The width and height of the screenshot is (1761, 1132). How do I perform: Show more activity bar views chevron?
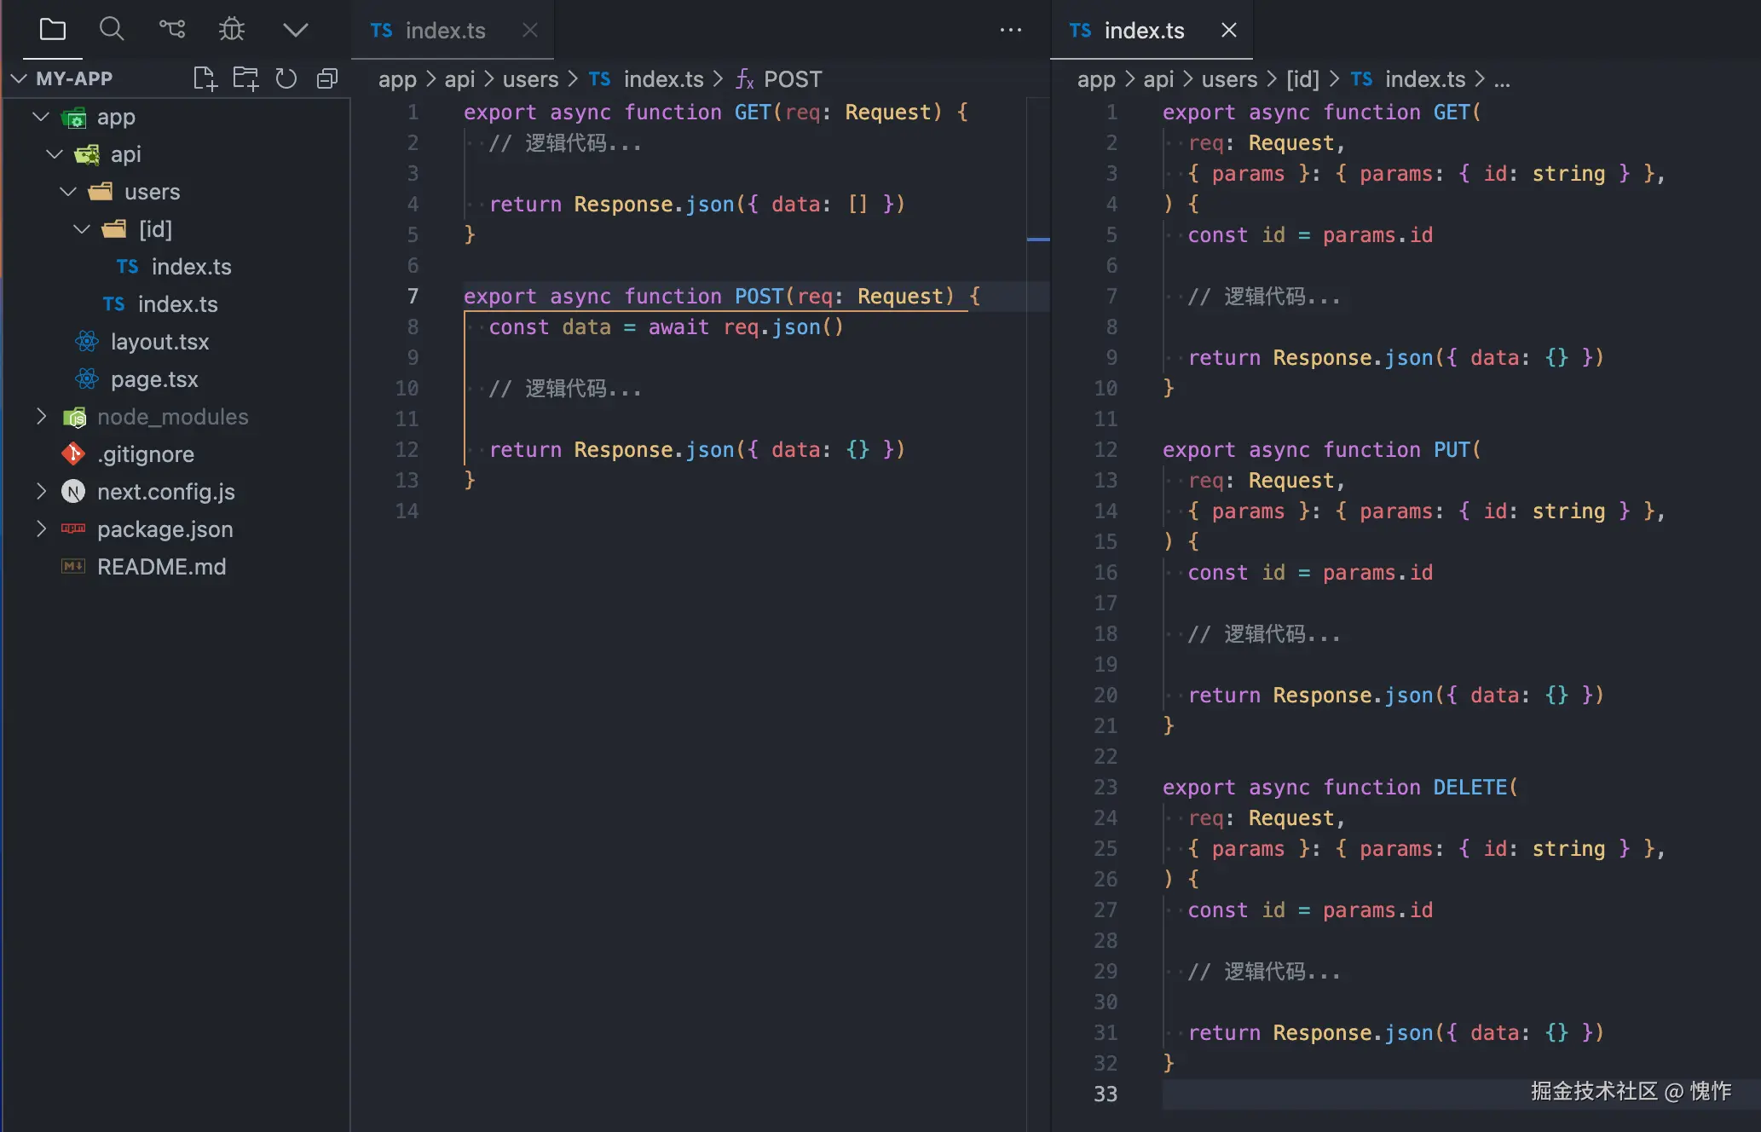pyautogui.click(x=295, y=30)
